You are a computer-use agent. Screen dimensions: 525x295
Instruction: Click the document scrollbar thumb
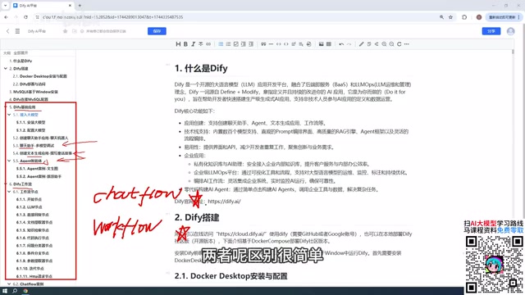[513, 52]
